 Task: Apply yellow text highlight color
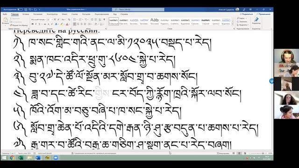tap(62, 24)
